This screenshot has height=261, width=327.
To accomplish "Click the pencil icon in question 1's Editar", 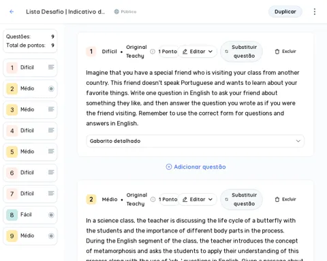I will point(185,52).
